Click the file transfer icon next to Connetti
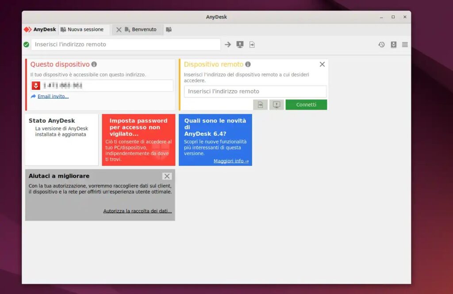The height and width of the screenshot is (294, 453). [260, 104]
